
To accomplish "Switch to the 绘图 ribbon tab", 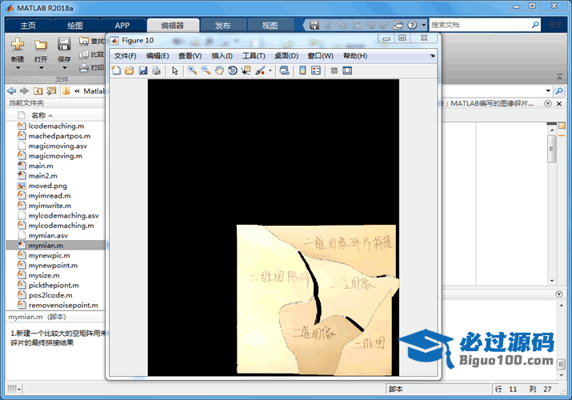I will click(75, 26).
